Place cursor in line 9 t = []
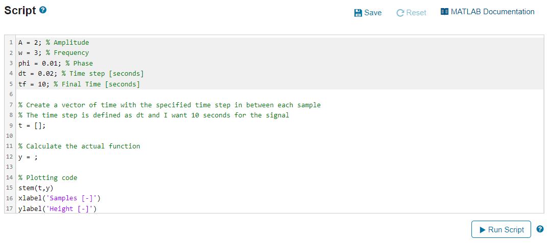Screen dimensions: 552x243 click(32, 126)
